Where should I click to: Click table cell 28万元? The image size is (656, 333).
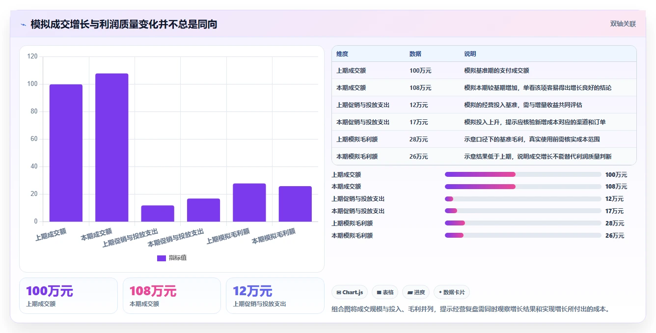point(419,139)
